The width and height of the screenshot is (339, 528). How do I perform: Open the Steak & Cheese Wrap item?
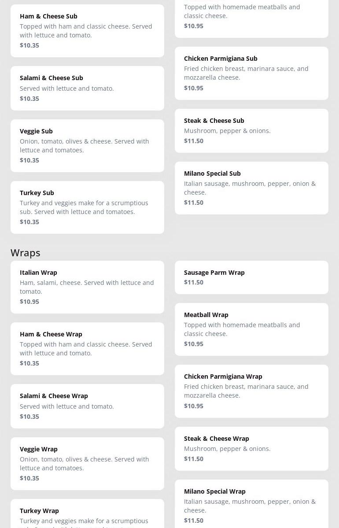(x=251, y=449)
